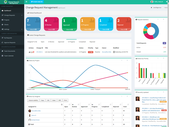Collapse the Status by Priority panel
Image resolution: width=169 pixels, height=127 pixels.
click(x=158, y=58)
